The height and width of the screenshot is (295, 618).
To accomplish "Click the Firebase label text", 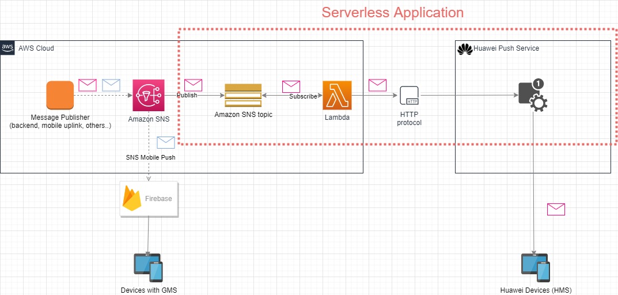I will pos(159,198).
